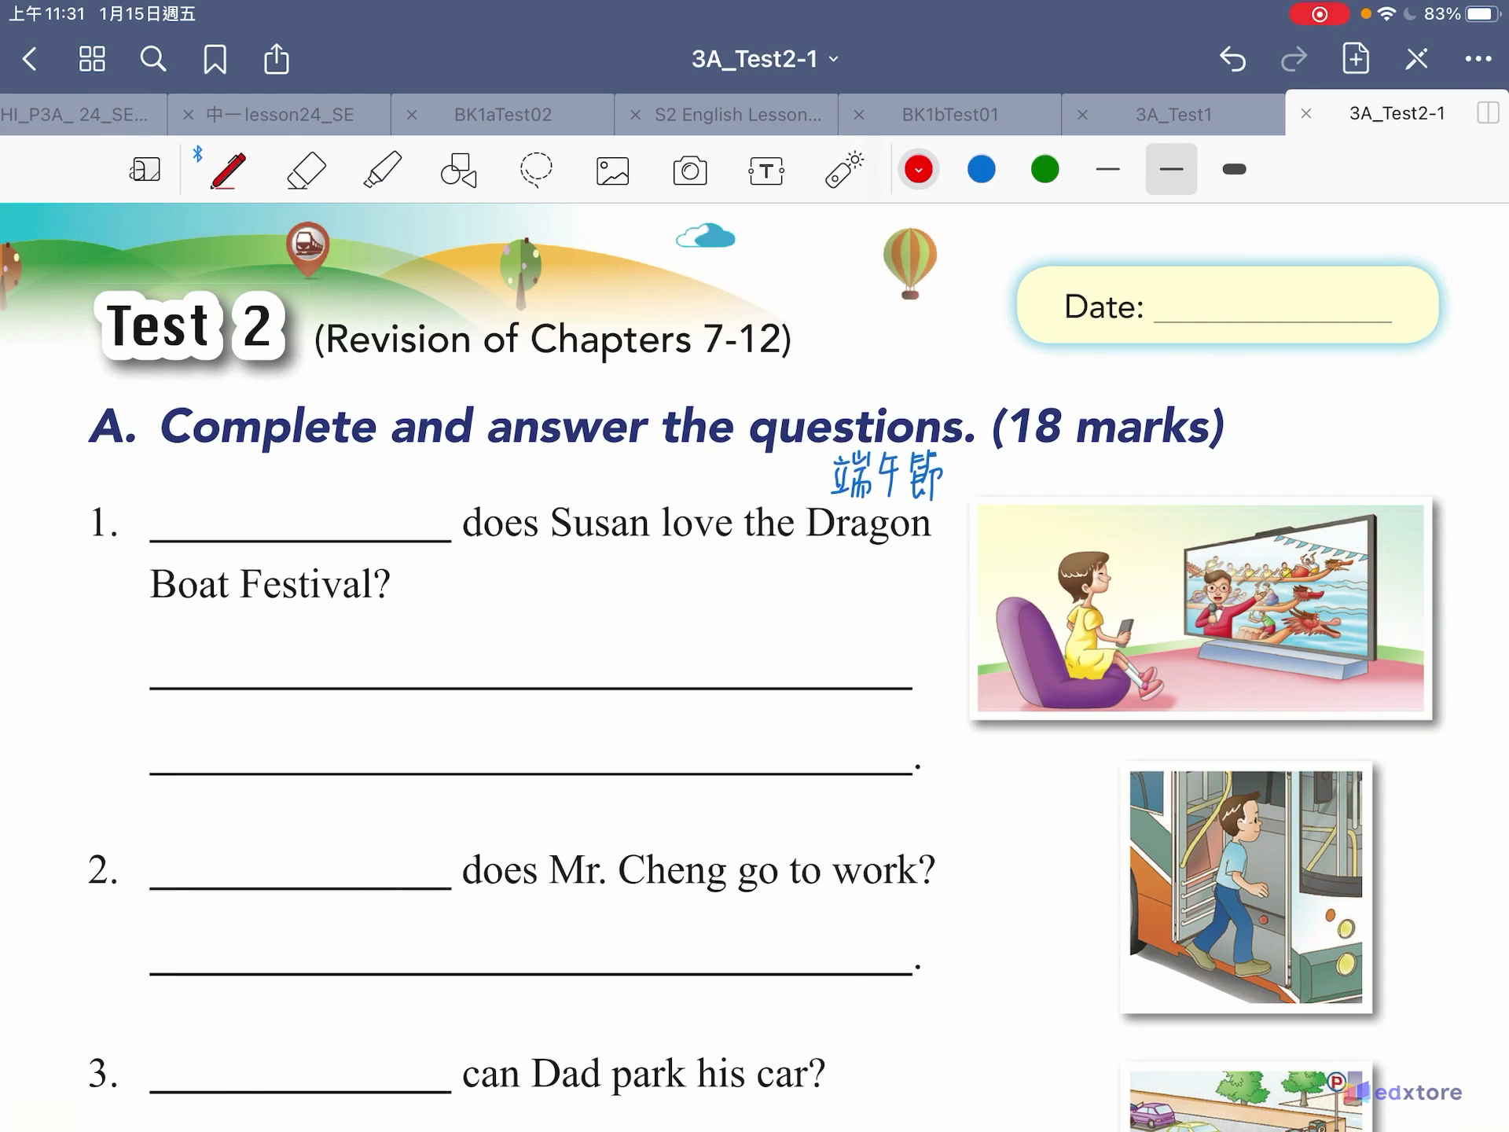
Task: Close the 3A_Test1 tab
Action: 1082,115
